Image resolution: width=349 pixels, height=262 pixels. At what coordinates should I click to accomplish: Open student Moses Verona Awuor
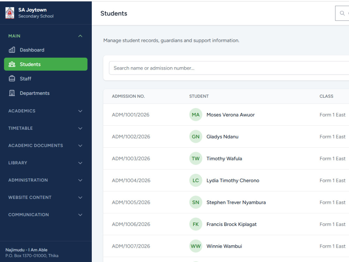(x=231, y=115)
